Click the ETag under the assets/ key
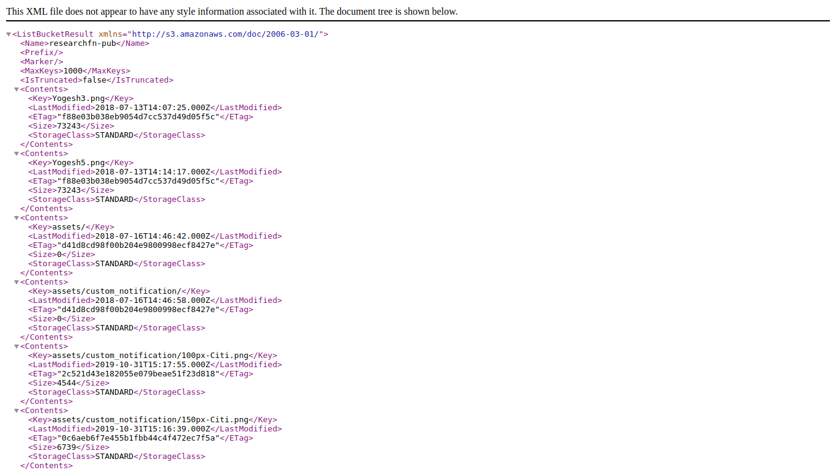 tap(138, 245)
